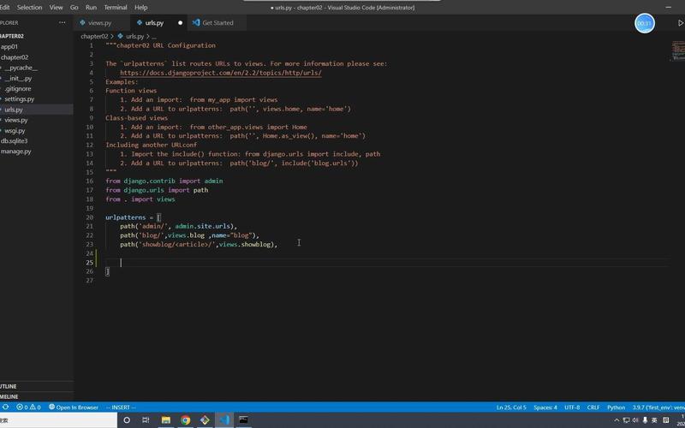Click the minimap code preview thumbnail
This screenshot has width=685, height=428.
pos(678,51)
